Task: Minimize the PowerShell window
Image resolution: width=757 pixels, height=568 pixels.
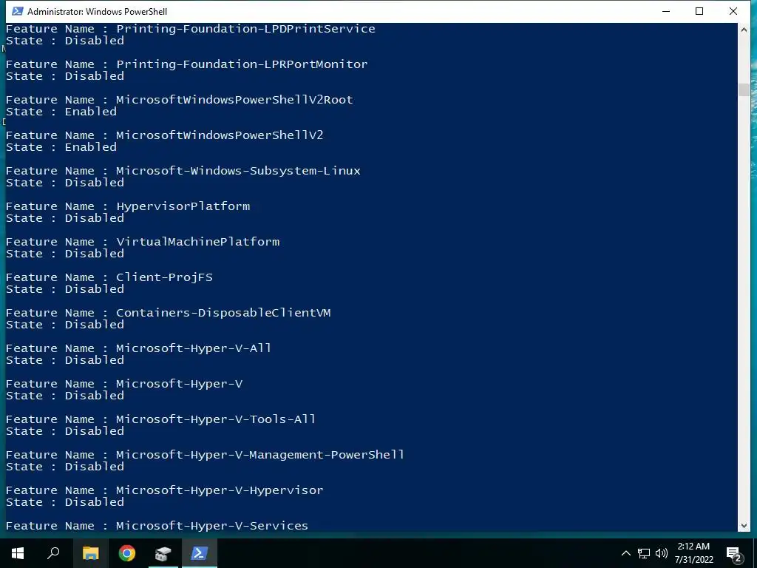Action: pyautogui.click(x=666, y=11)
